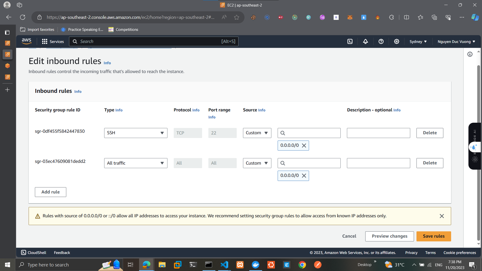
Task: Open Practice Speaking bookmark
Action: coord(82,30)
